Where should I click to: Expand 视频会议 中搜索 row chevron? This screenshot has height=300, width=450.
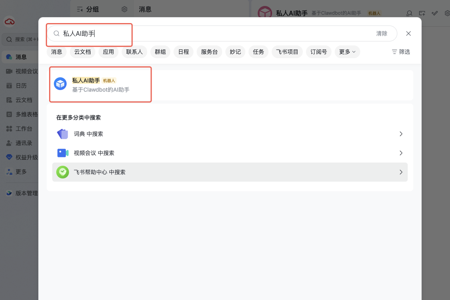401,153
